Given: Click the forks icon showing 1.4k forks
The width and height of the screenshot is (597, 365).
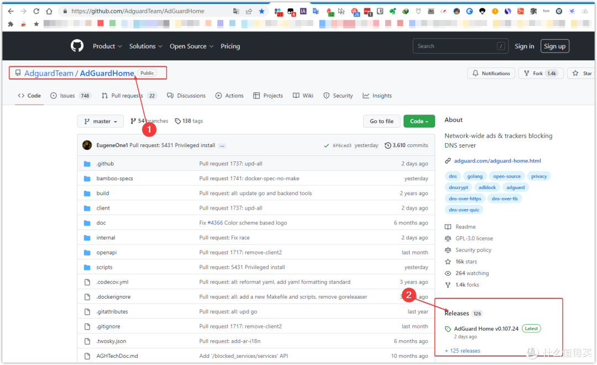Looking at the screenshot, I should click(x=449, y=284).
